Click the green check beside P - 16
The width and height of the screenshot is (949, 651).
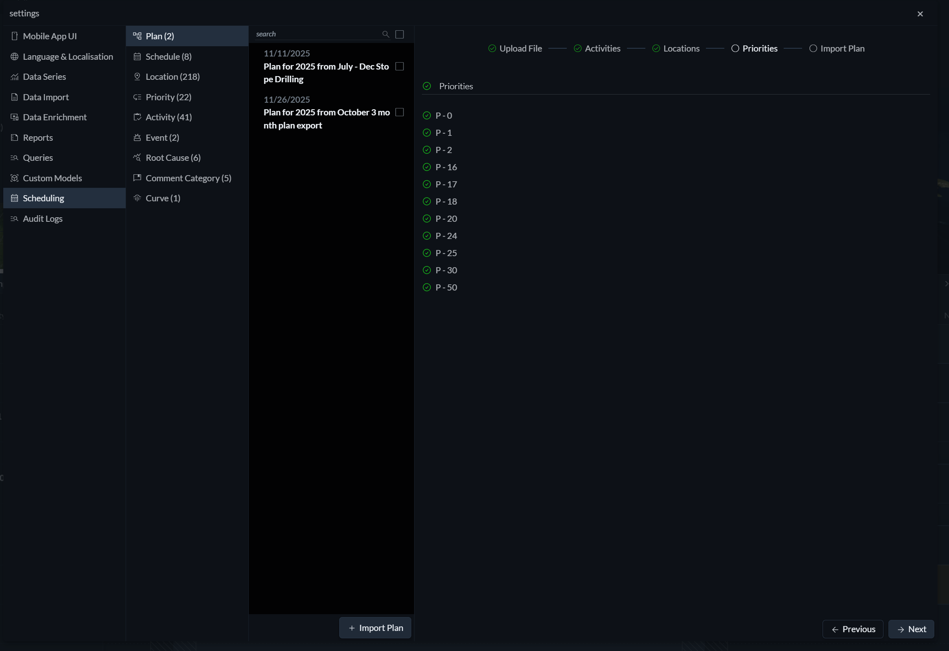427,167
